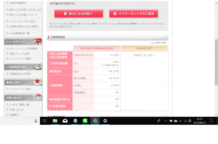This screenshot has width=218, height=144.
Task: Open the Mail app on taskbar
Action: [65, 121]
